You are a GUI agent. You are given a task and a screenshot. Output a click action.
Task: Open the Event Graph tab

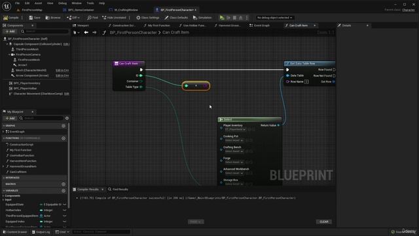tap(261, 26)
